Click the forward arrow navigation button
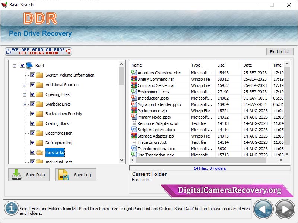Viewport: 298px width, 223px height. click(x=285, y=209)
